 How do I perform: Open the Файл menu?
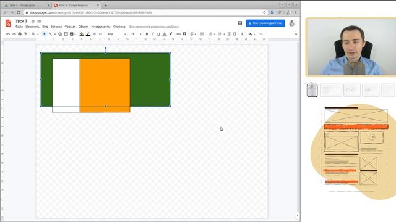[x=19, y=27]
